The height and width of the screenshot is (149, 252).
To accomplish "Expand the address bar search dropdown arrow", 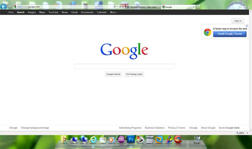I will [117, 7].
